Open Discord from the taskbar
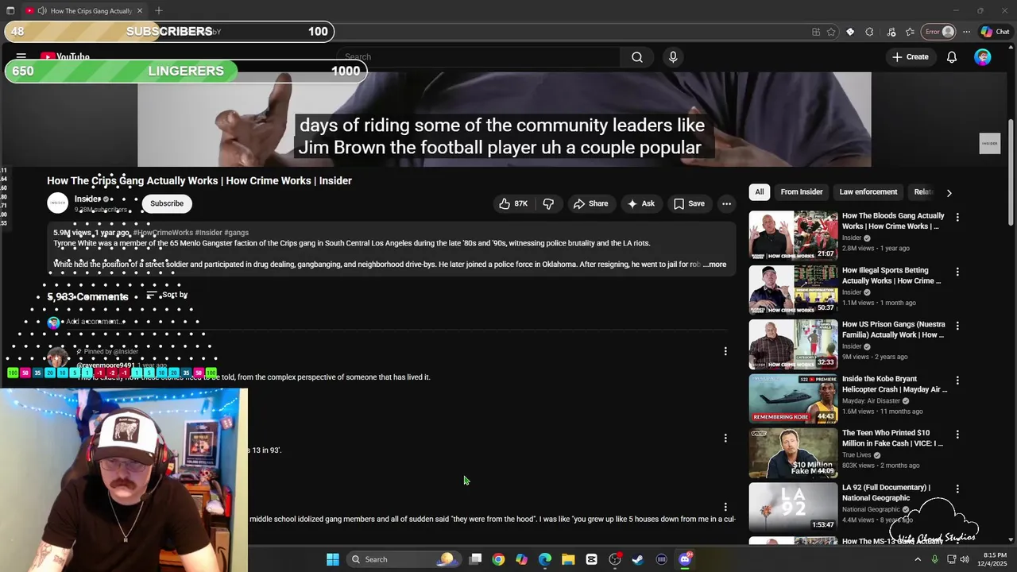Image resolution: width=1017 pixels, height=572 pixels. coord(685,559)
